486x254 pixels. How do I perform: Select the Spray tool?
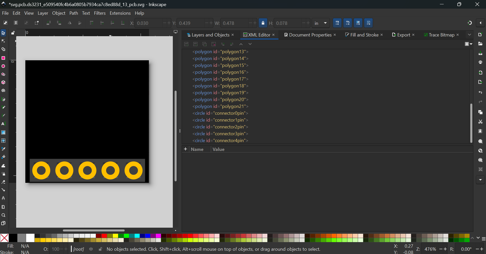(3, 174)
